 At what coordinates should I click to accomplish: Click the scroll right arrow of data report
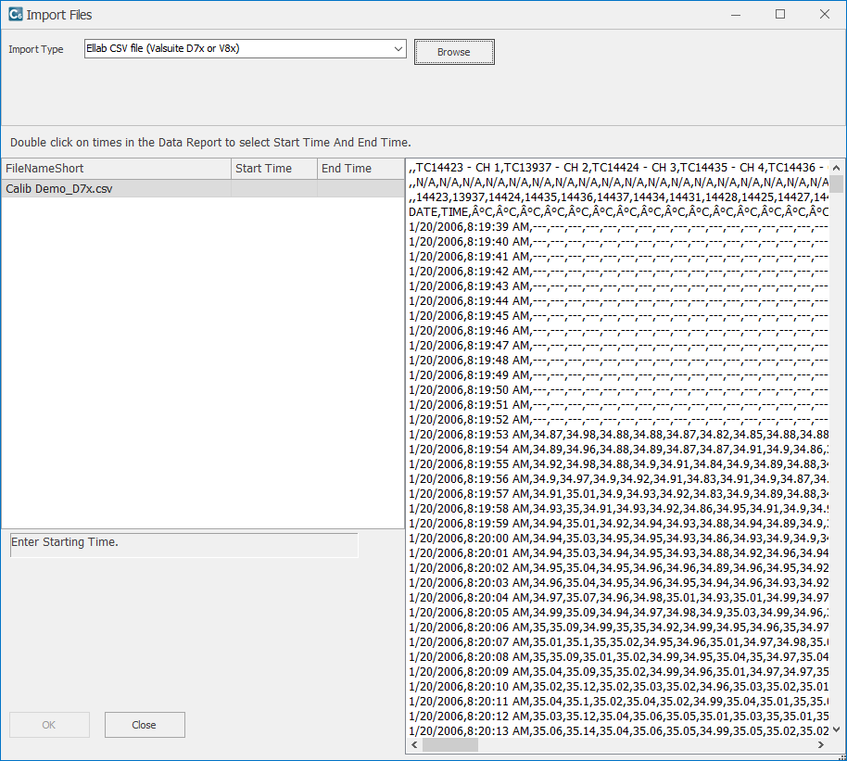tap(821, 745)
